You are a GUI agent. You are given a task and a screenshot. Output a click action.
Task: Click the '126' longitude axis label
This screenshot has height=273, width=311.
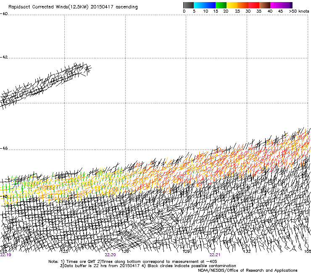[x=125, y=251]
